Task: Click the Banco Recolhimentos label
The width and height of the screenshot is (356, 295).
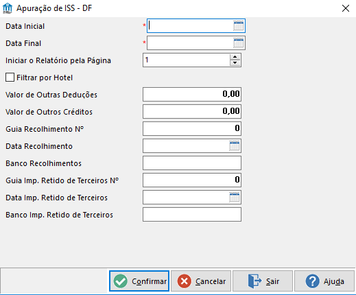Action: click(43, 163)
